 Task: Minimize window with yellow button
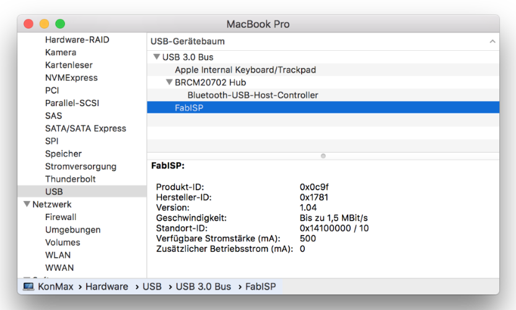click(45, 24)
